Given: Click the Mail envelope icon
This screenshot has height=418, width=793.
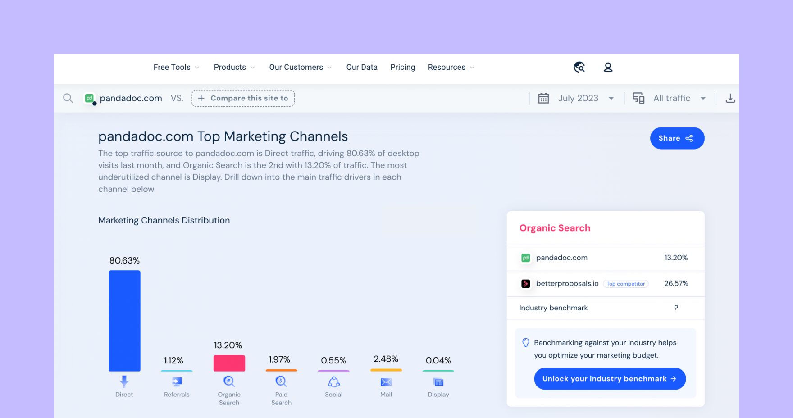Looking at the screenshot, I should click(x=386, y=382).
